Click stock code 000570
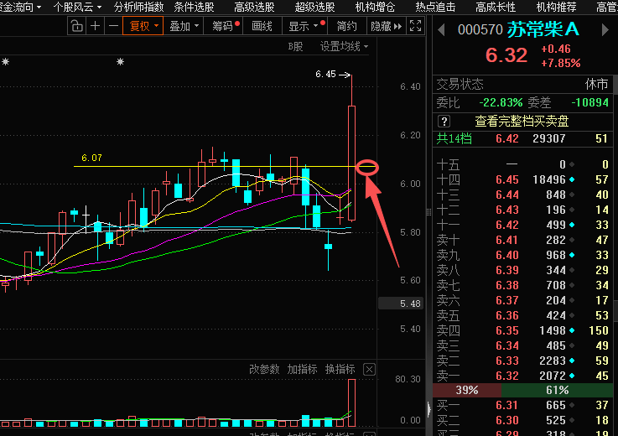Image resolution: width=618 pixels, height=436 pixels. pos(480,30)
